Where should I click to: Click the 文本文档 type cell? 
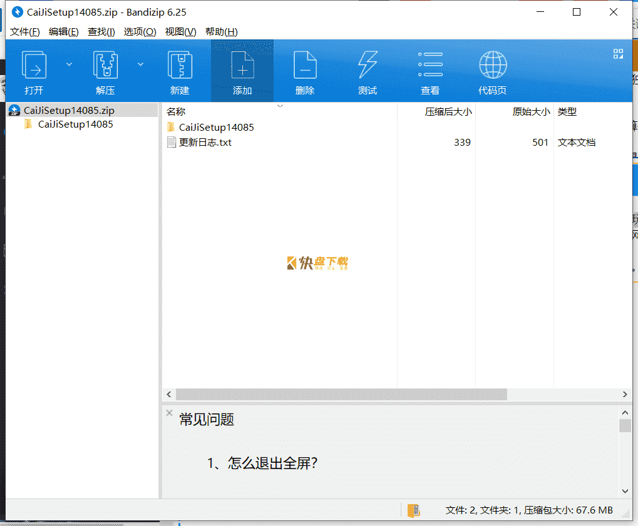click(577, 142)
